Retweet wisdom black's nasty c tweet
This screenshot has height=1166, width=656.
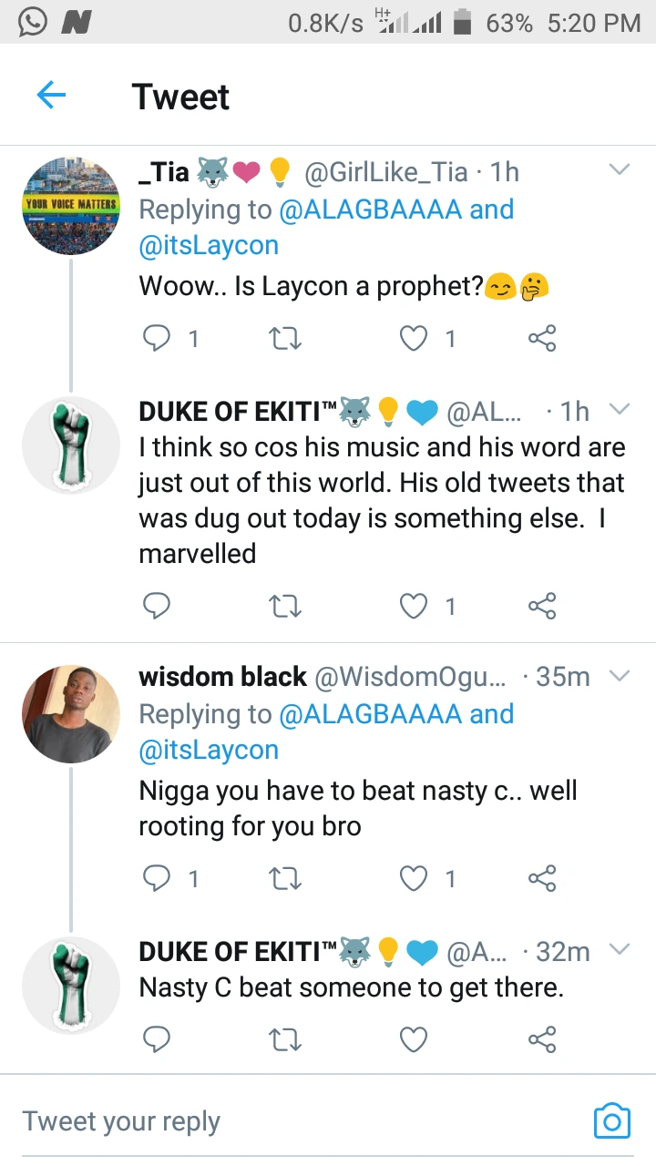(286, 878)
